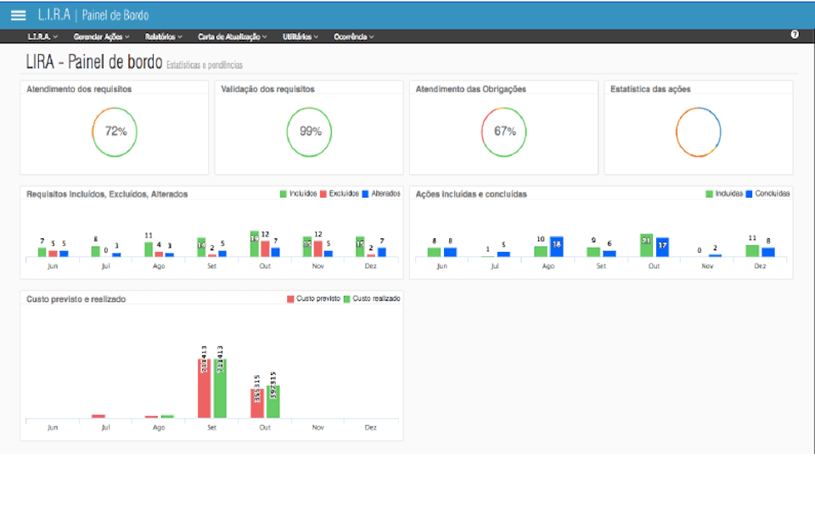This screenshot has width=815, height=509.
Task: Click the green 21 bar for Out in Ações
Action: pyautogui.click(x=646, y=245)
